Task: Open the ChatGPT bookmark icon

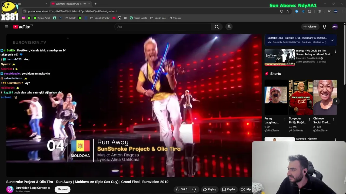Action: click(125, 18)
